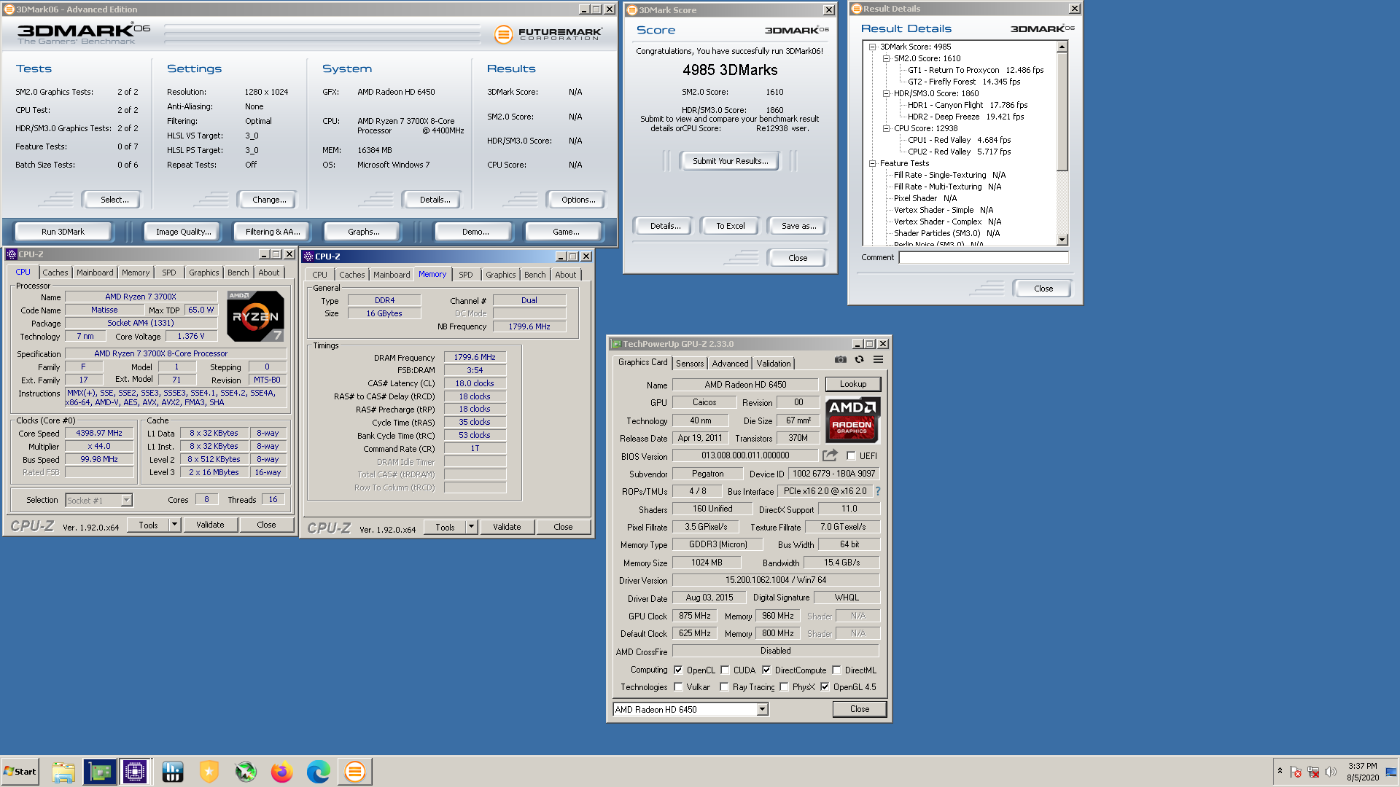
Task: Click the CPU-Z Memory window title icon
Action: click(308, 257)
